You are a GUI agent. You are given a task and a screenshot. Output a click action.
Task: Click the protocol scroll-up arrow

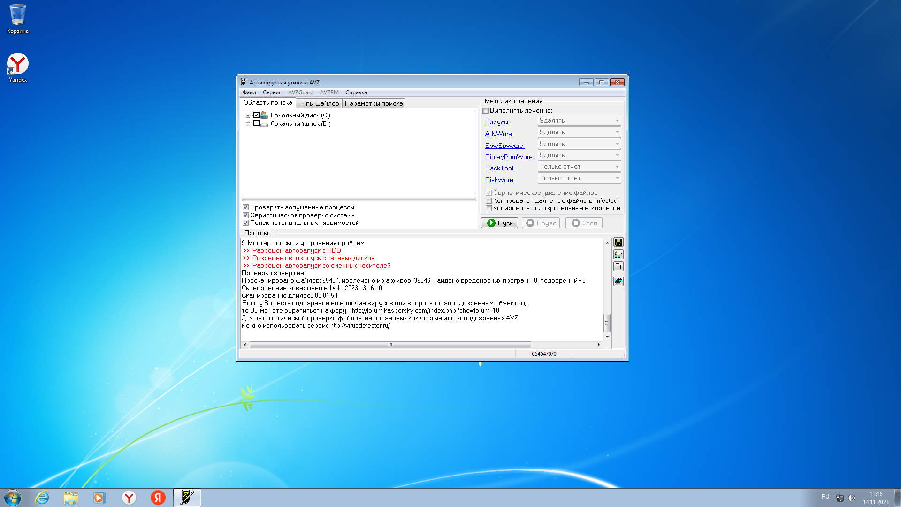coord(607,243)
